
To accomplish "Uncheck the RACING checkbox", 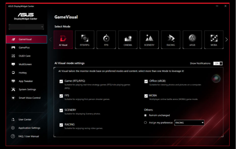I will tap(61, 125).
